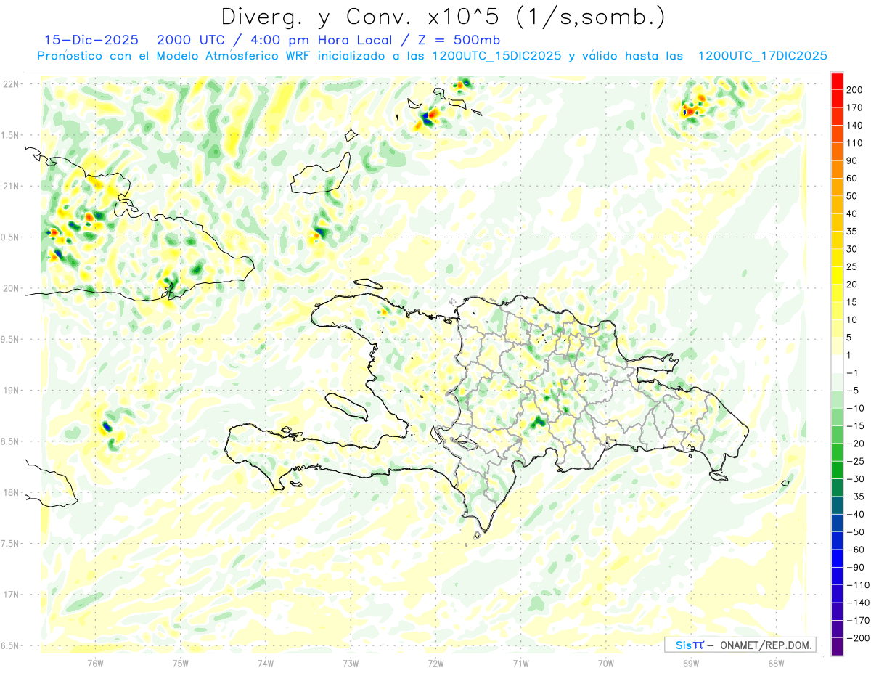
Task: Click the '69W' longitude label
Action: pos(691,663)
